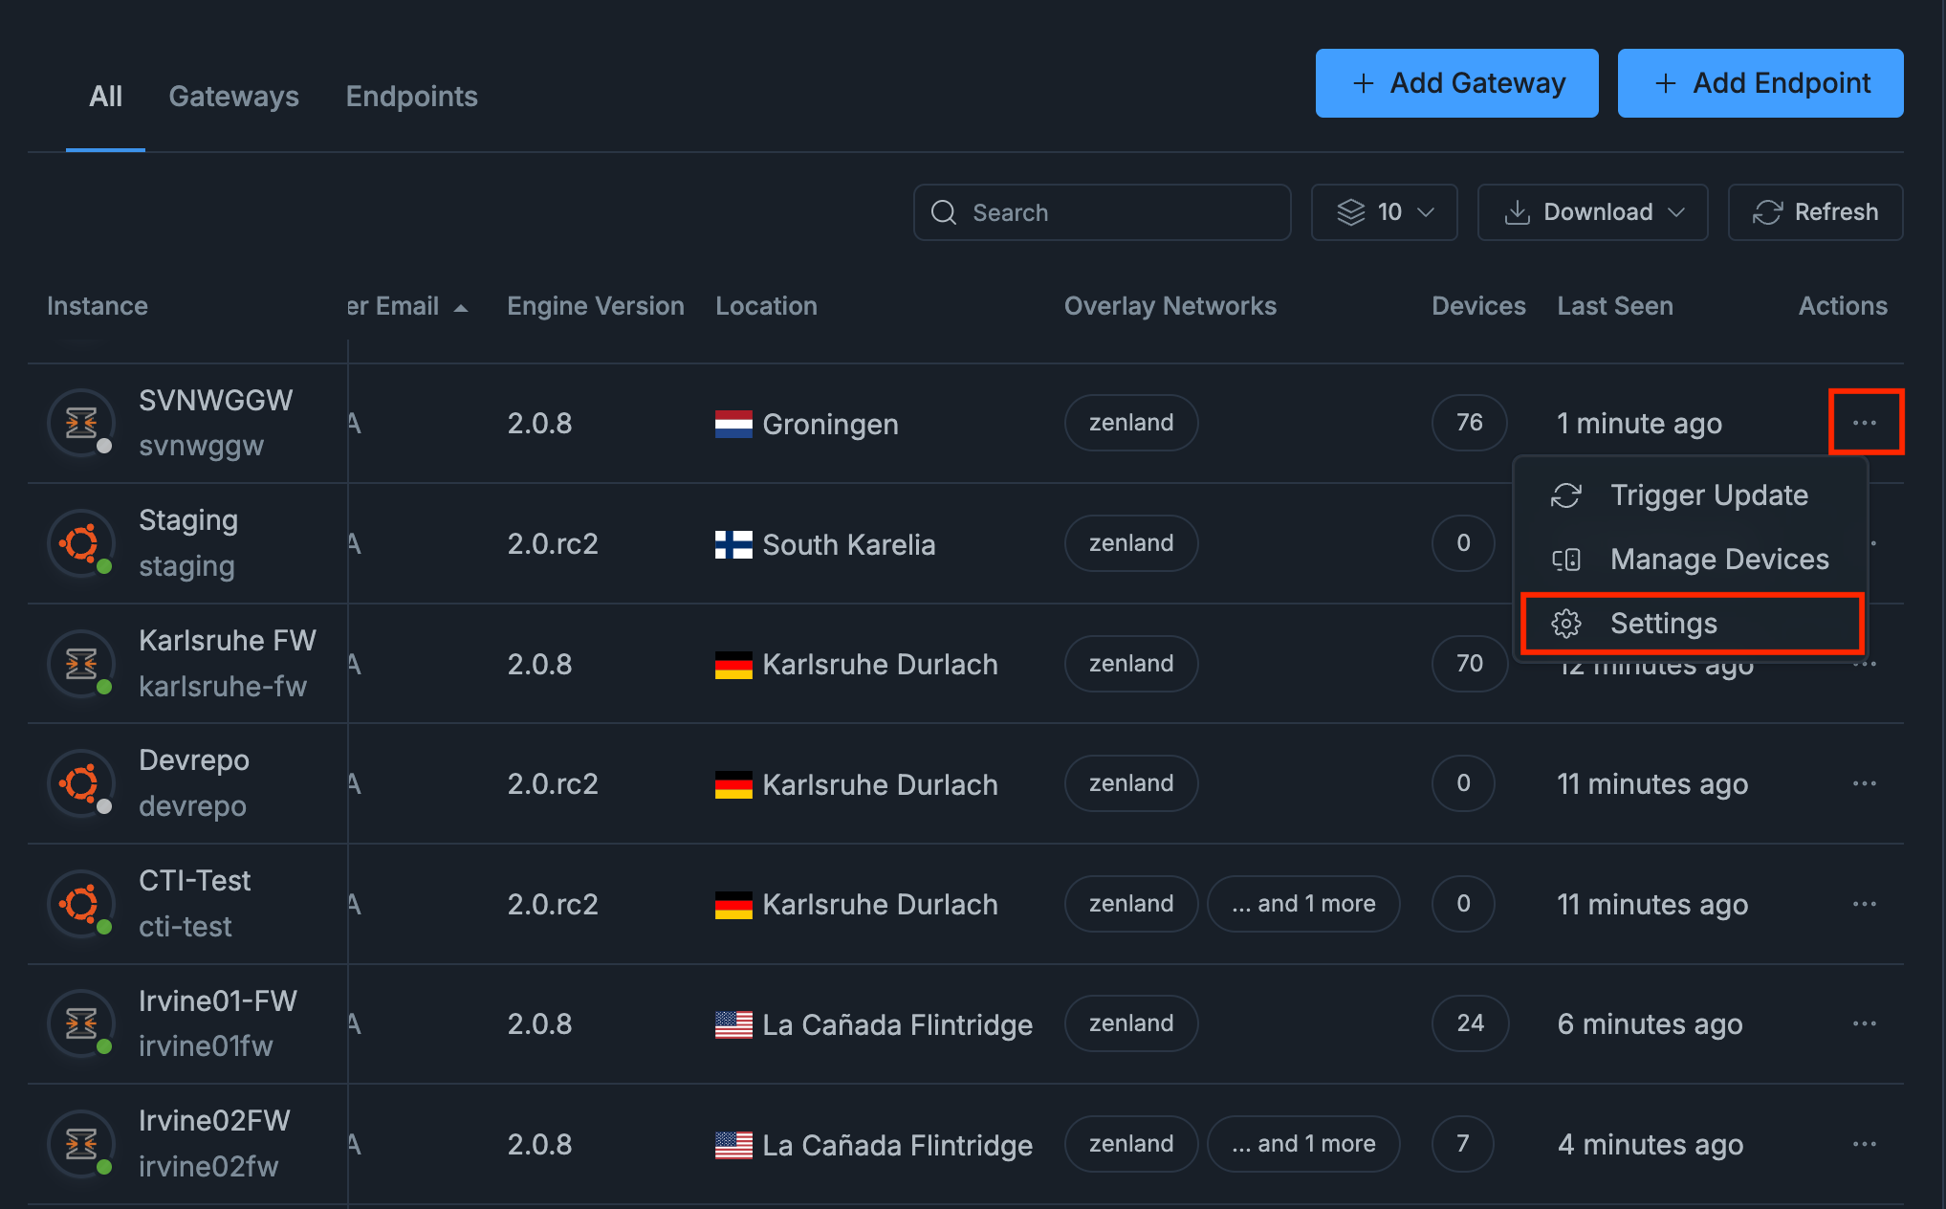Viewport: 1946px width, 1209px height.
Task: Click the Add Gateway button
Action: pyautogui.click(x=1456, y=83)
